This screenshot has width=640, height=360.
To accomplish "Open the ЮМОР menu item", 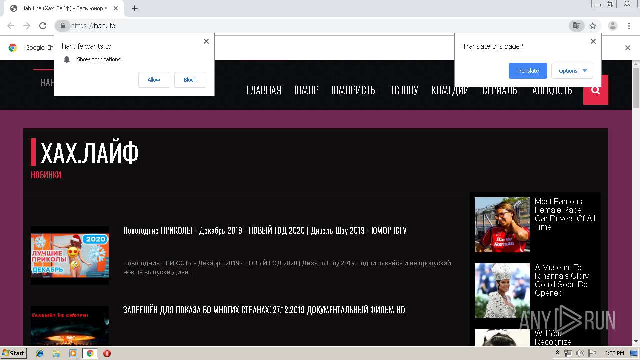I will click(x=306, y=90).
